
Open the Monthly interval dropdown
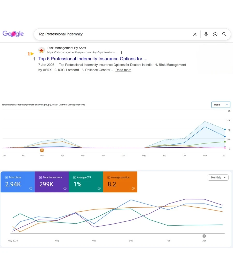pos(218,177)
